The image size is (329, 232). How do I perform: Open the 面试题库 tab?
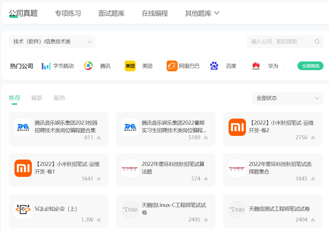pos(111,13)
